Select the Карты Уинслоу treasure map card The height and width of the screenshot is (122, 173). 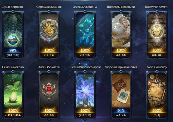[157, 95]
